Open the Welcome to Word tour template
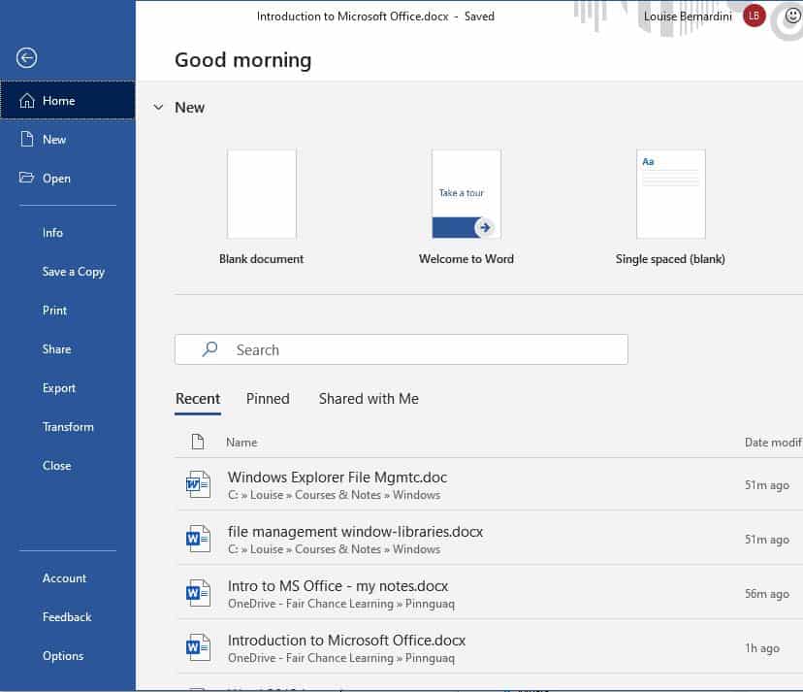The width and height of the screenshot is (803, 692). click(466, 194)
